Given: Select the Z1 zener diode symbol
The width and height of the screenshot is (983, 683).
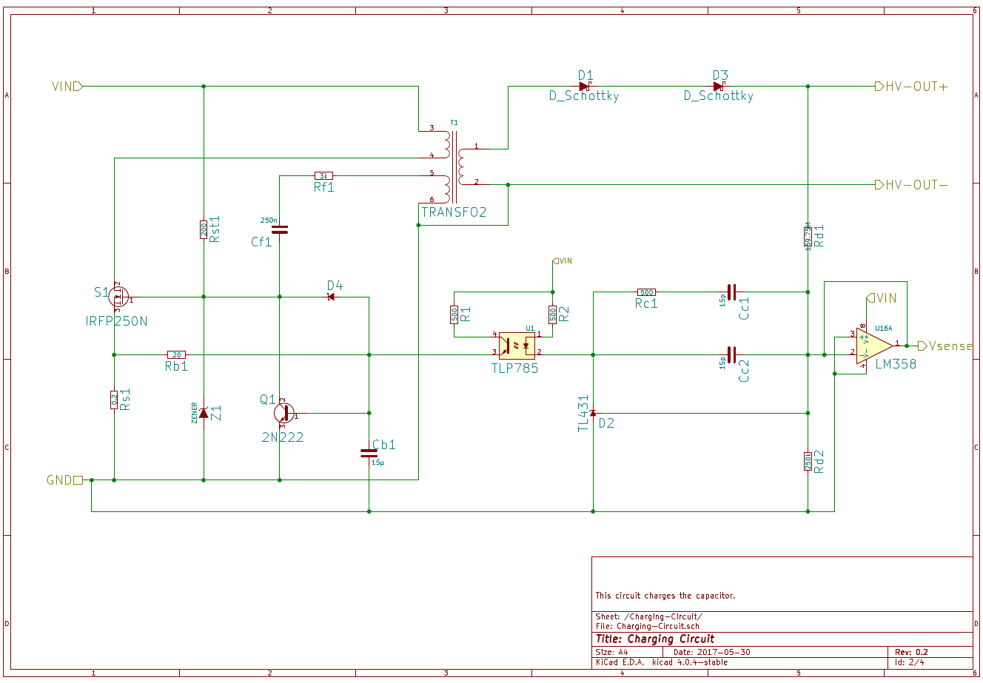Looking at the screenshot, I should 204,413.
